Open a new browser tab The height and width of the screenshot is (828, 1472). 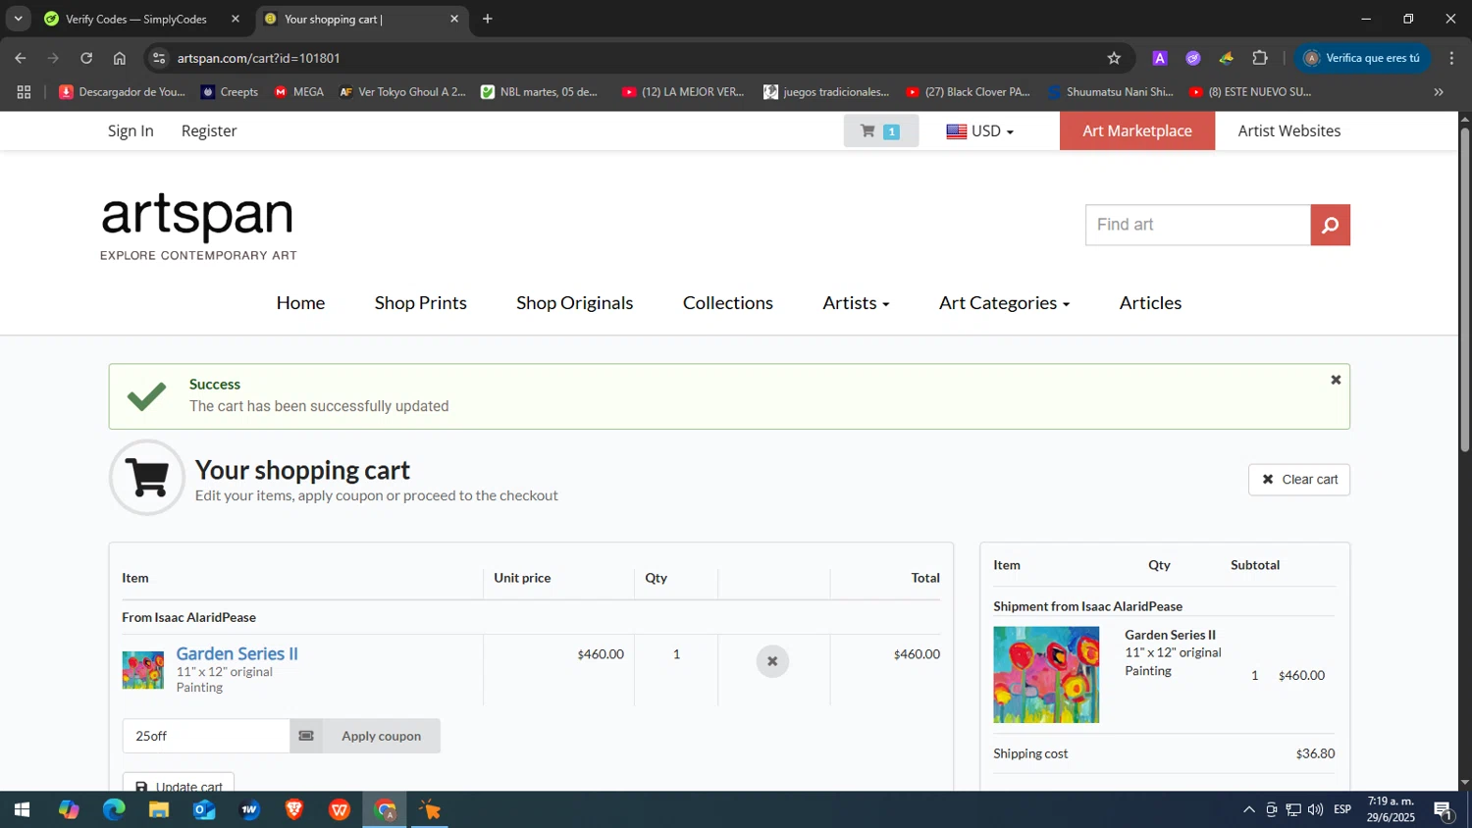click(488, 19)
